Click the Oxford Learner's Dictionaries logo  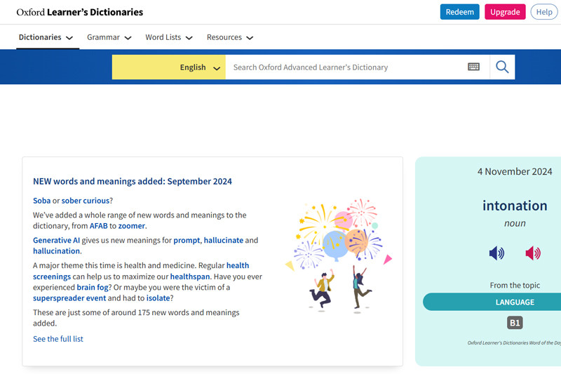pos(79,12)
